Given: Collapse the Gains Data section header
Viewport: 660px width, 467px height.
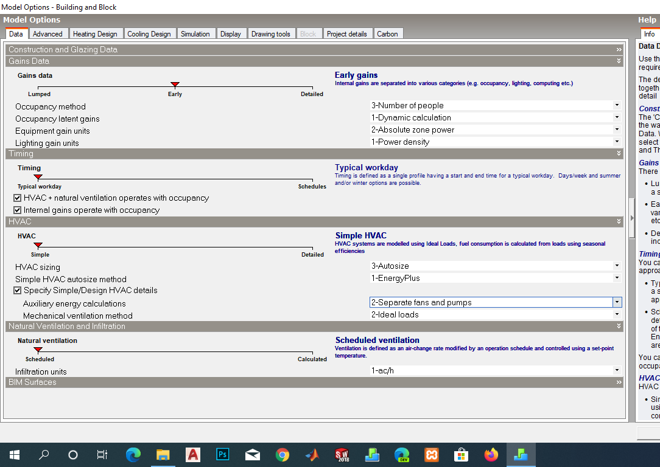Looking at the screenshot, I should pyautogui.click(x=314, y=61).
